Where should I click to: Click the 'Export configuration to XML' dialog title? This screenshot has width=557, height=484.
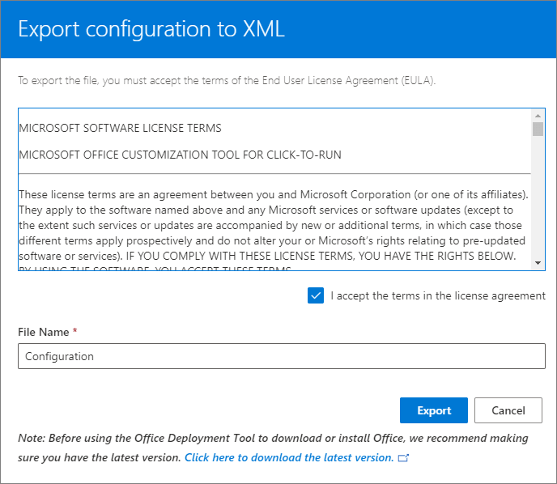[151, 30]
